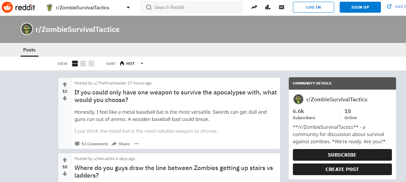Focus the Search Reddit field

coord(191,7)
